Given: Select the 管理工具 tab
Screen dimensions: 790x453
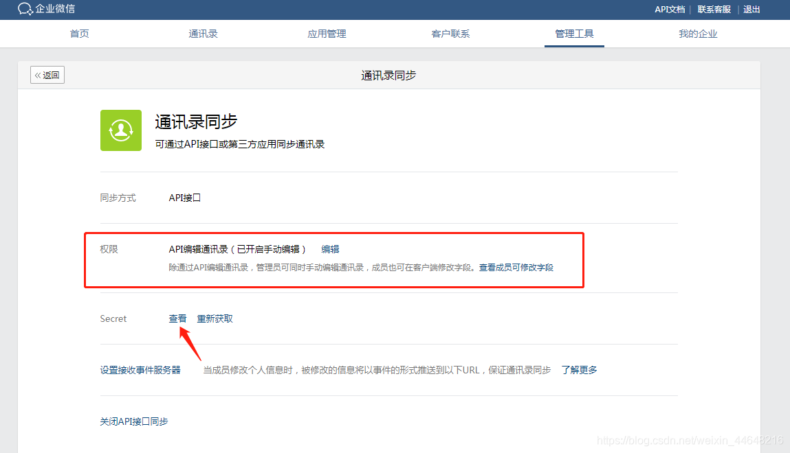Looking at the screenshot, I should coord(574,34).
